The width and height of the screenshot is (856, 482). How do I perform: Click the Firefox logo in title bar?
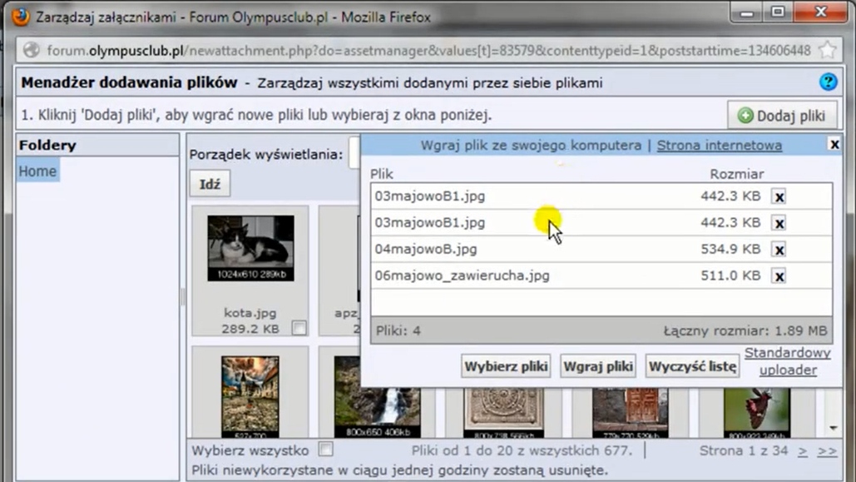point(20,17)
